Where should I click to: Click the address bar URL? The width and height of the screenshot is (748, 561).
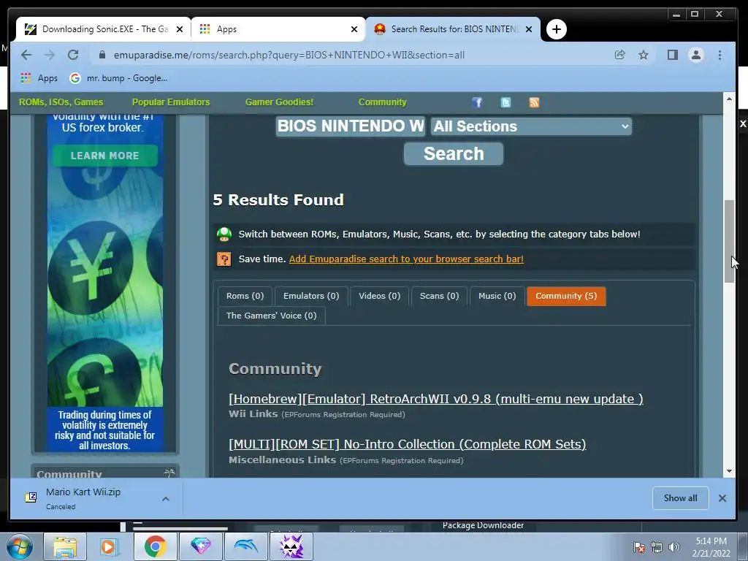pos(289,55)
